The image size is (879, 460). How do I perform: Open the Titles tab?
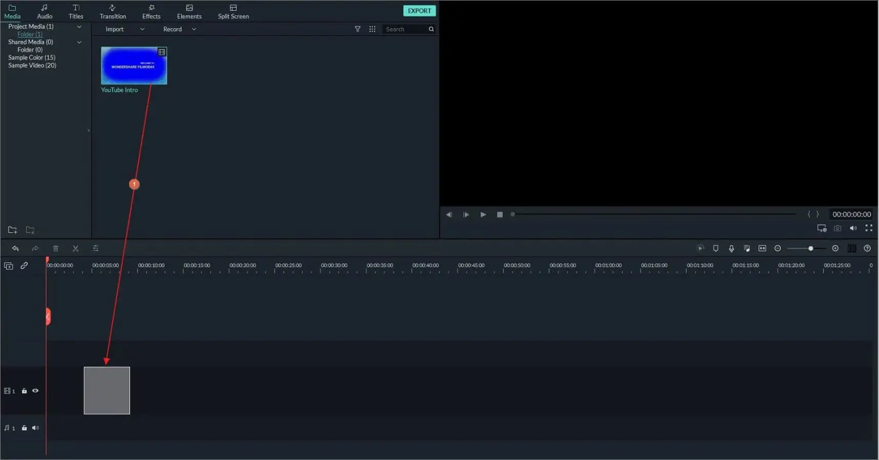76,12
